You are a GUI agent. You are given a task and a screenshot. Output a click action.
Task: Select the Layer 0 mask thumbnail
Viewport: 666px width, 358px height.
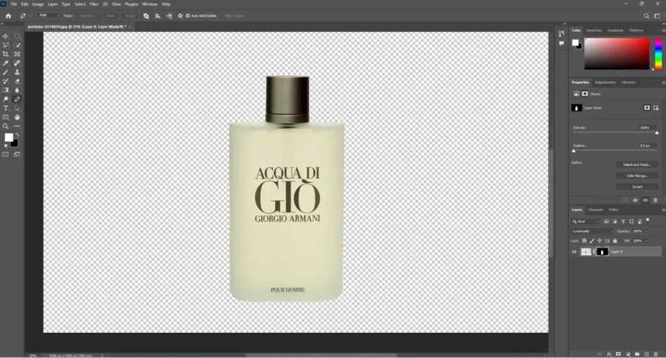click(x=602, y=252)
